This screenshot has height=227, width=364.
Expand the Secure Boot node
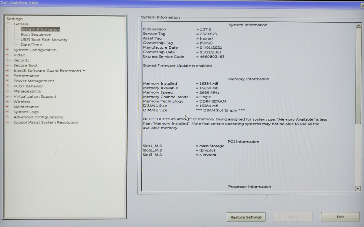click(7, 65)
